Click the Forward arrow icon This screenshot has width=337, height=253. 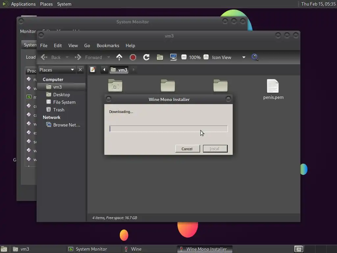coord(78,57)
